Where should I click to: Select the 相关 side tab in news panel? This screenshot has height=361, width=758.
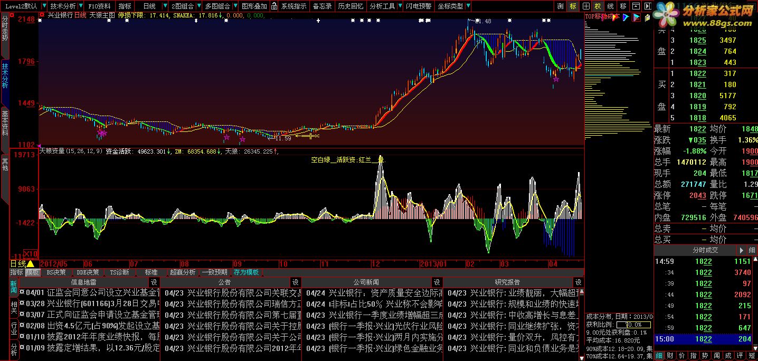tap(14, 307)
